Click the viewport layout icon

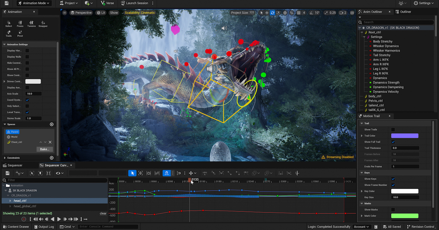click(352, 13)
